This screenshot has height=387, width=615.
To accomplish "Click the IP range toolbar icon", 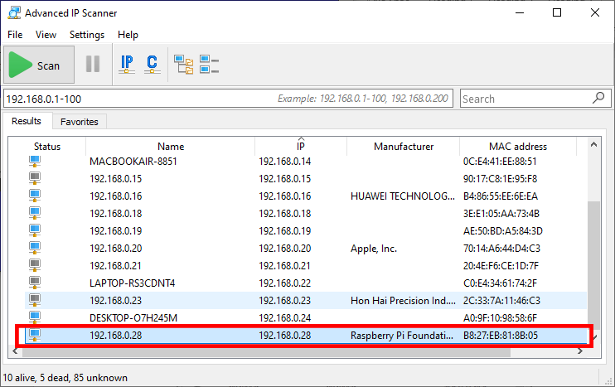I will 127,64.
